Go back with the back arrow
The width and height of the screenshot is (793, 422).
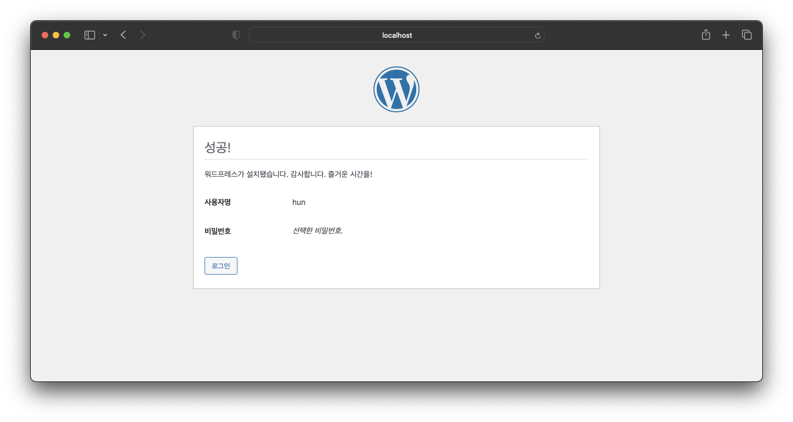[x=123, y=35]
